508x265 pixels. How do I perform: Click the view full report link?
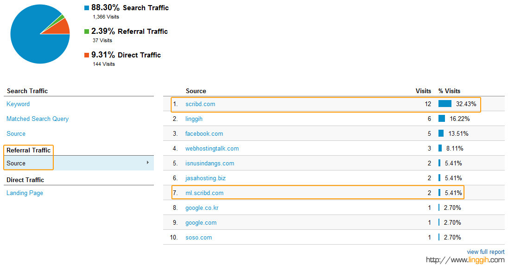(x=485, y=252)
